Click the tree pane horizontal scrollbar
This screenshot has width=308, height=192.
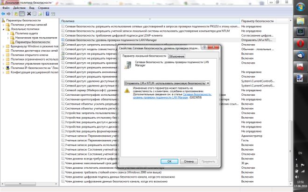coord(20,184)
